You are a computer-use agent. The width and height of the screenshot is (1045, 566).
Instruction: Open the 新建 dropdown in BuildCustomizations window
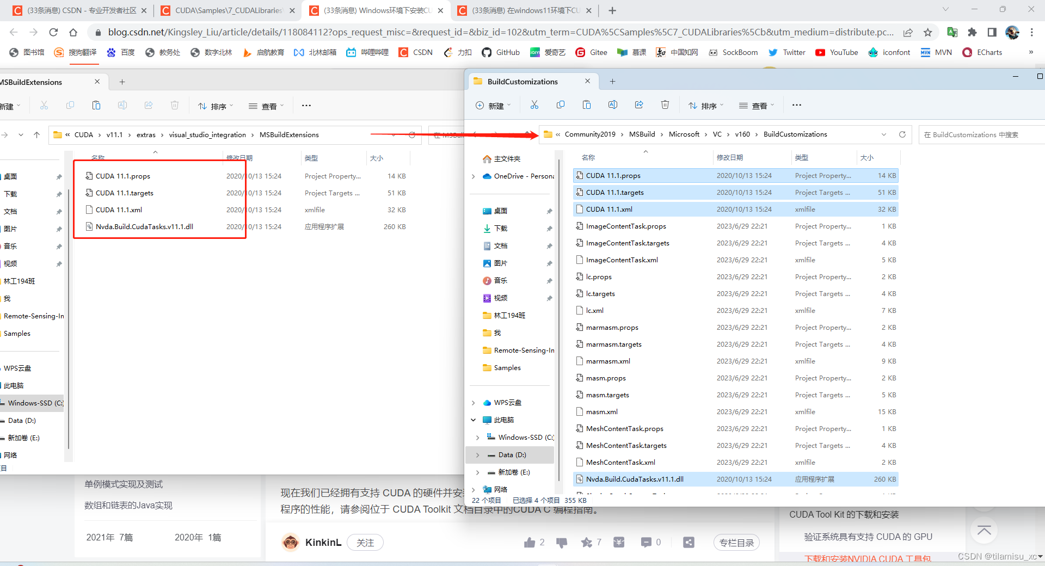coord(493,106)
